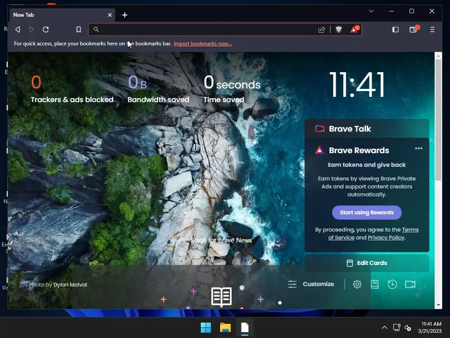The width and height of the screenshot is (450, 338).
Task: Open the share this page icon
Action: pos(322,29)
